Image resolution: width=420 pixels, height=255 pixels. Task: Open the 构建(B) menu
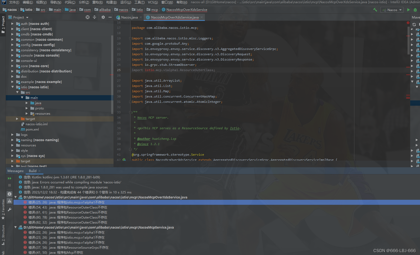click(x=111, y=2)
